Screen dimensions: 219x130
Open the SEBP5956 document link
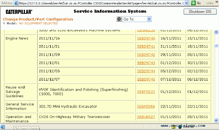146,106
